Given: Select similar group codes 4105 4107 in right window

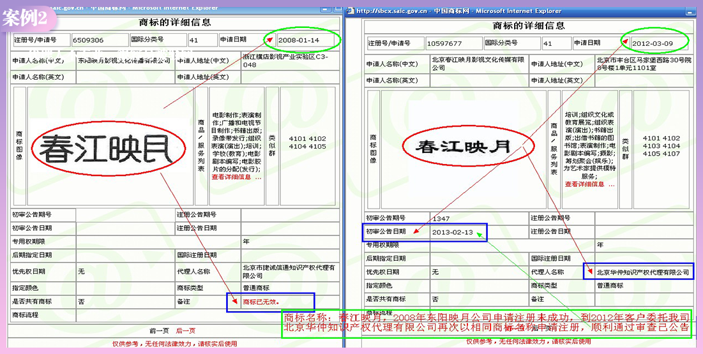Looking at the screenshot, I should (x=661, y=154).
